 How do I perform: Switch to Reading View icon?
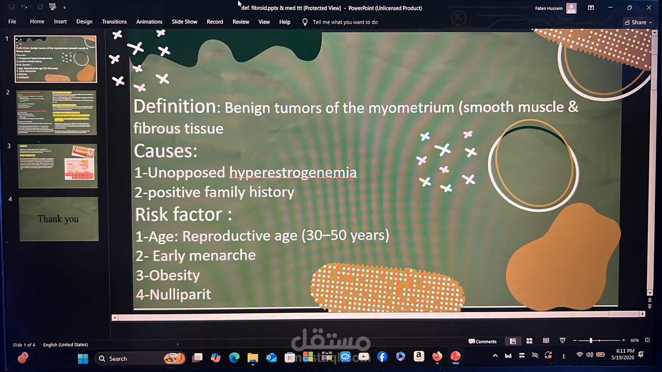546,341
